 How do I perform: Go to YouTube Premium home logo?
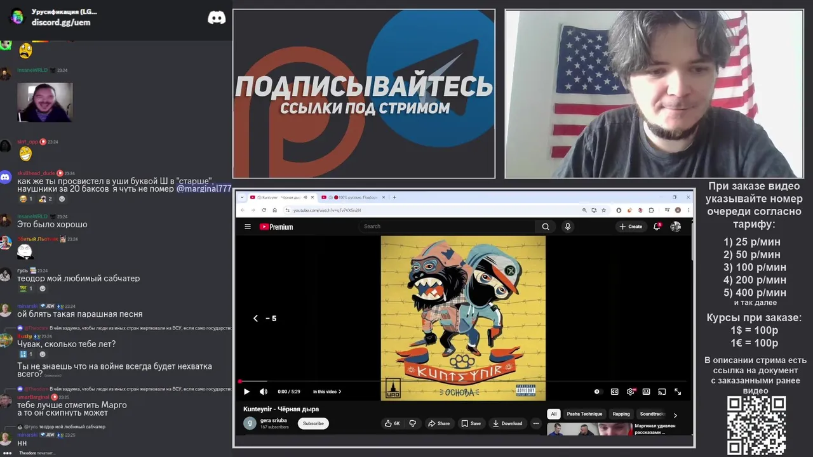[276, 227]
